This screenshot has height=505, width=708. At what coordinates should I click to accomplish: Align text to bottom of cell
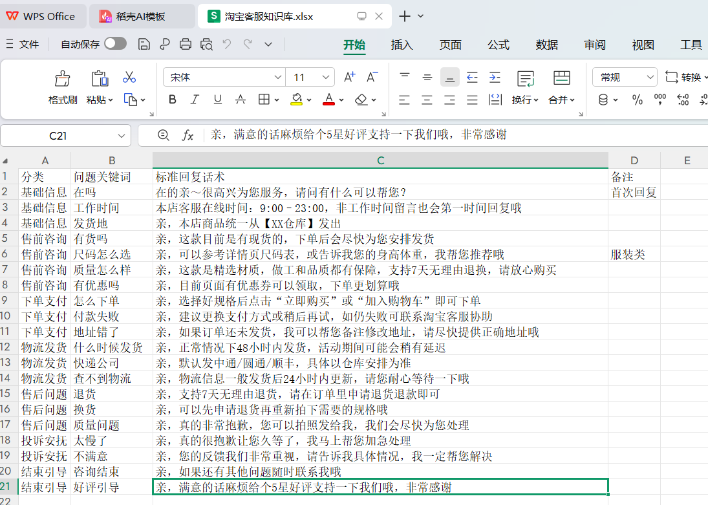(x=450, y=77)
